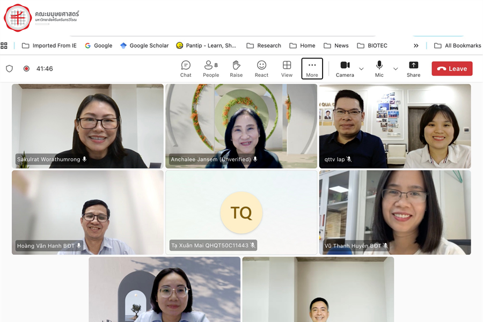Click the Share screen icon

click(413, 69)
